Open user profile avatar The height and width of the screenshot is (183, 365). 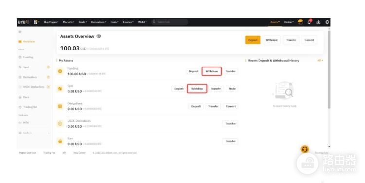300,22
